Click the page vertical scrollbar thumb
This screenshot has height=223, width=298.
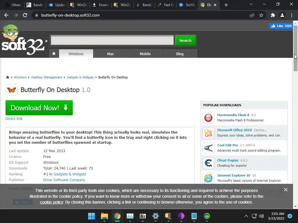(295, 48)
